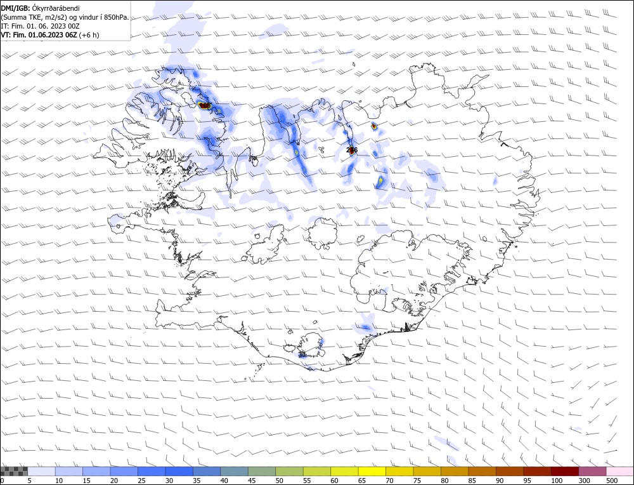Select the '(Summa TKE, m2/s2) og vindur í 850hPa.' line
This screenshot has width=634, height=485.
[65, 17]
